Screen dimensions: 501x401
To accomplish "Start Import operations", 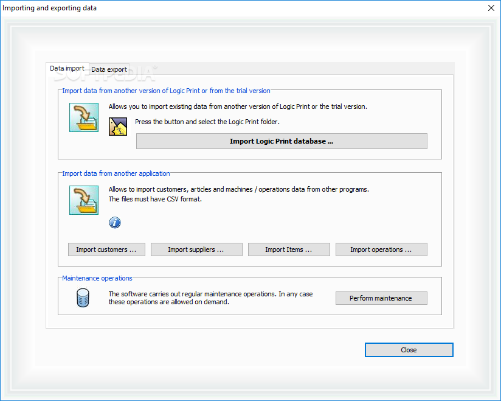I will coord(381,249).
